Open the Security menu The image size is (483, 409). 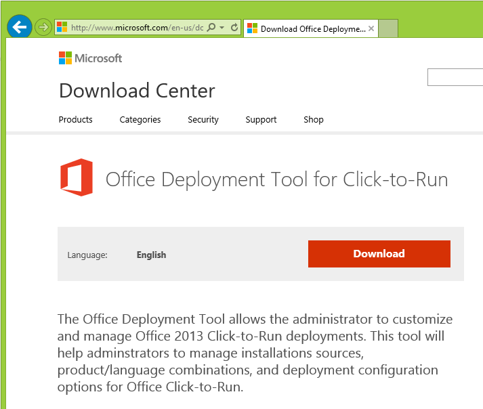203,119
